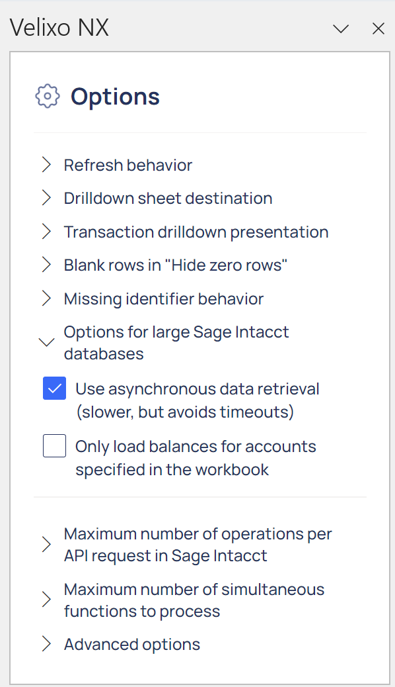395x687 pixels.
Task: Select the Drilldown sheet destination label
Action: coord(168,199)
